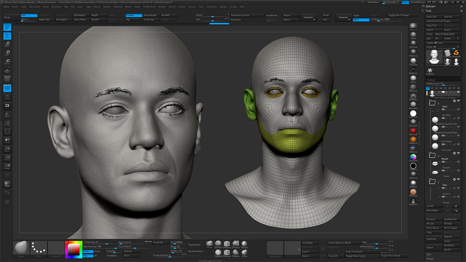Collapse the Mouth subtool folder
Image resolution: width=466 pixels, height=262 pixels.
tap(432, 155)
